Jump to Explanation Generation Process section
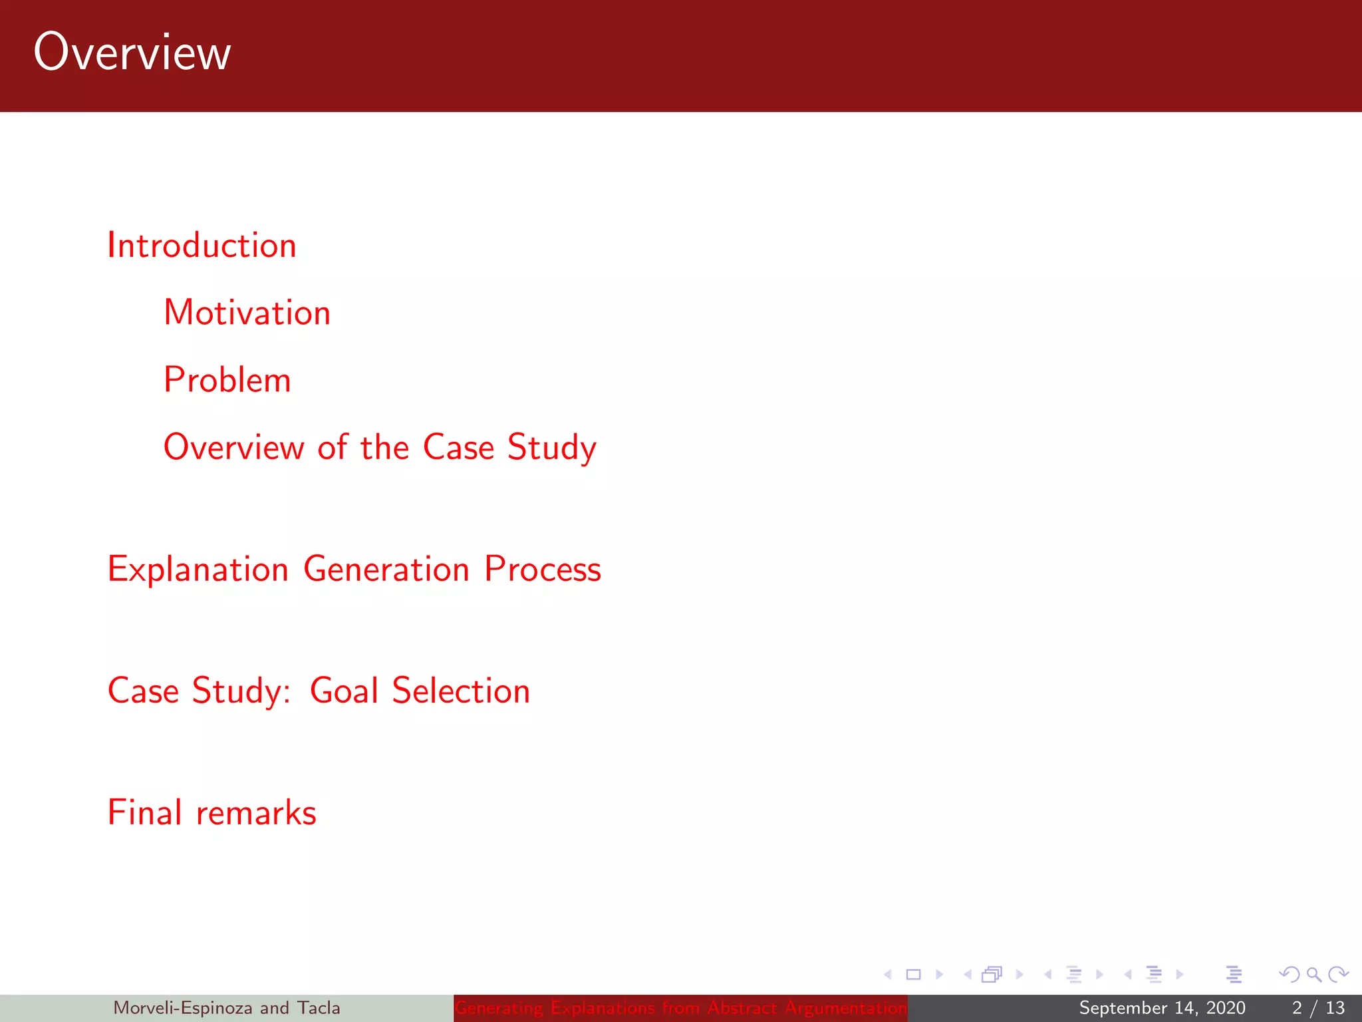 (354, 570)
